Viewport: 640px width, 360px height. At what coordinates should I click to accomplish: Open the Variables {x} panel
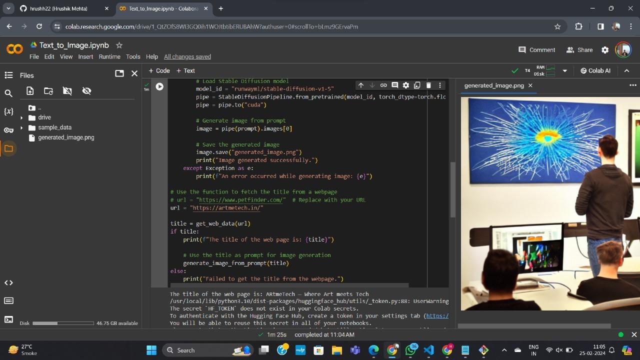[8, 111]
